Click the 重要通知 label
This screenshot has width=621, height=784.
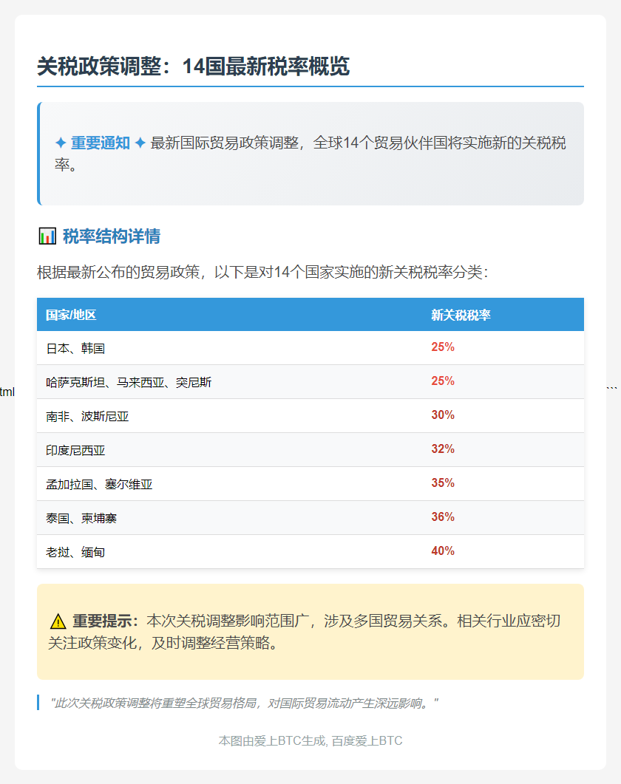point(100,143)
